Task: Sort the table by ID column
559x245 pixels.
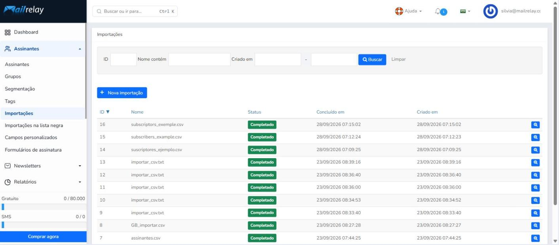Action: pos(104,112)
